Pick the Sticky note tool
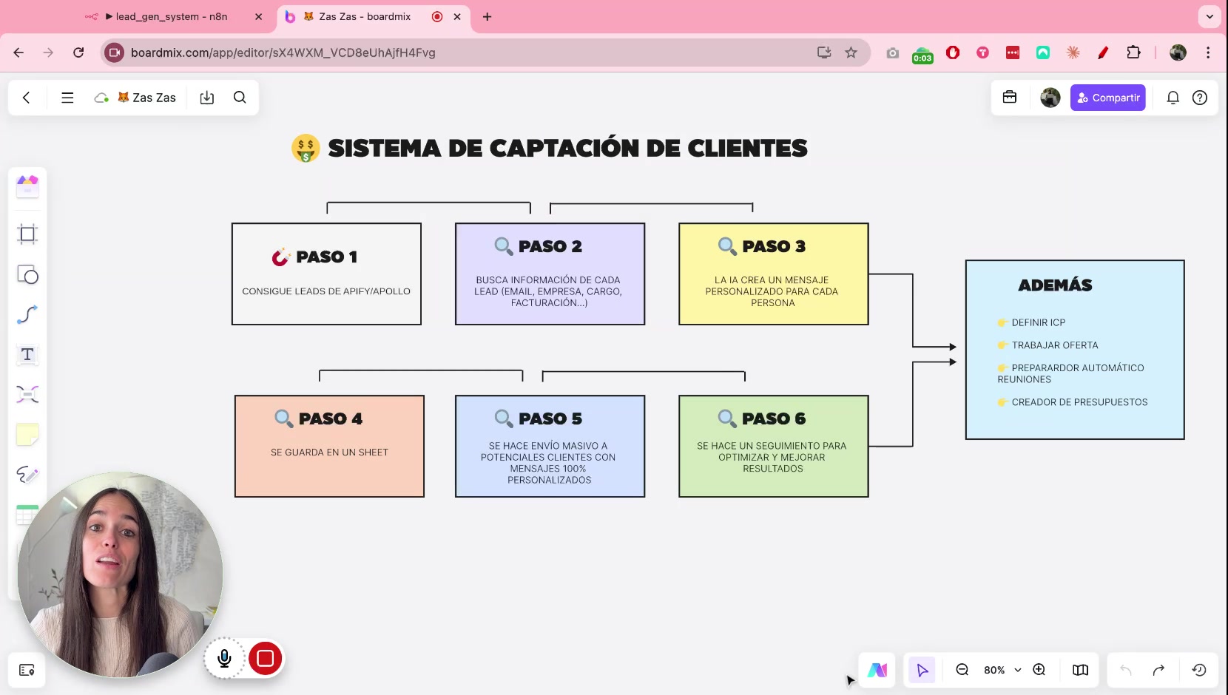This screenshot has height=695, width=1228. 27,435
